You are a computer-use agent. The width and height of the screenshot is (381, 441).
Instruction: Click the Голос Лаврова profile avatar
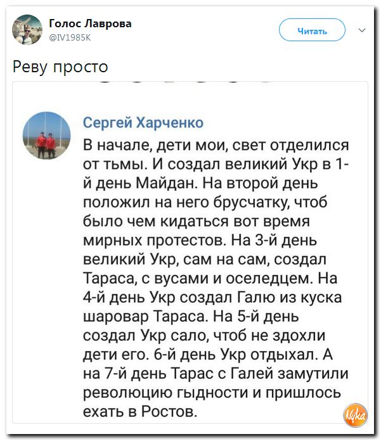(27, 29)
